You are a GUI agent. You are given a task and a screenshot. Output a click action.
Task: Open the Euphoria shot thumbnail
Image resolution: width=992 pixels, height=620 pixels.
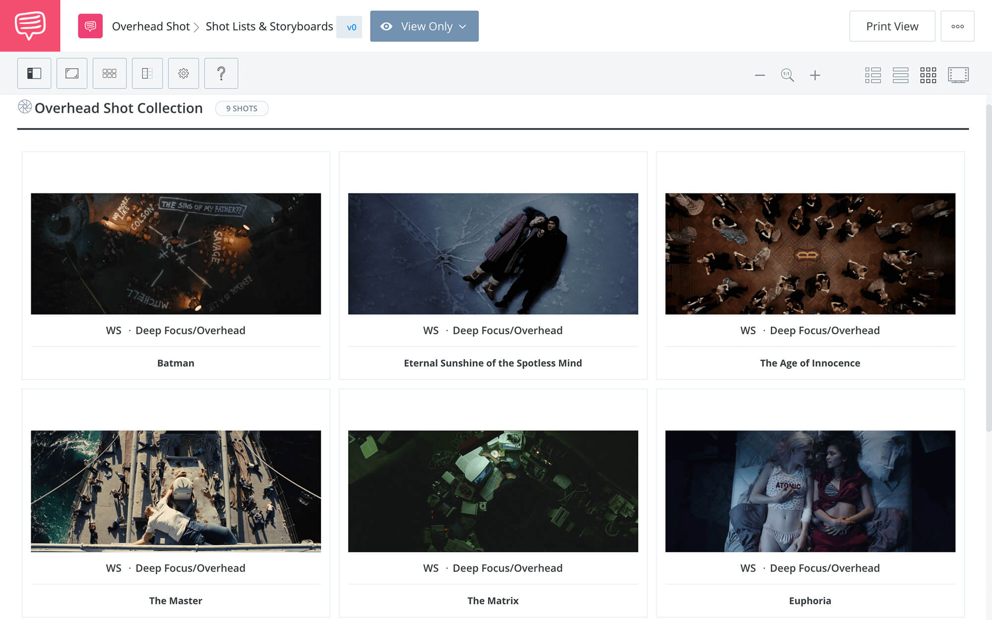(810, 491)
